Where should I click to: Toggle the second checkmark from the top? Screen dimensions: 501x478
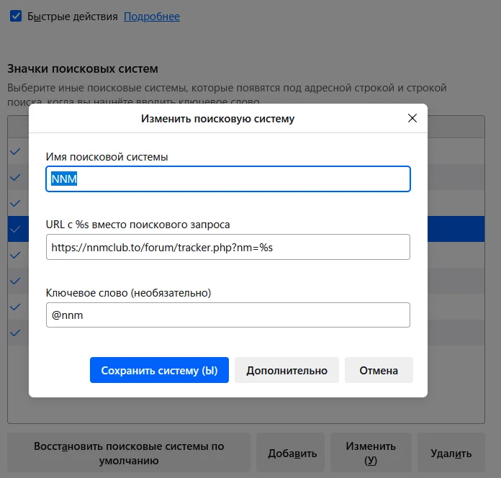click(16, 177)
